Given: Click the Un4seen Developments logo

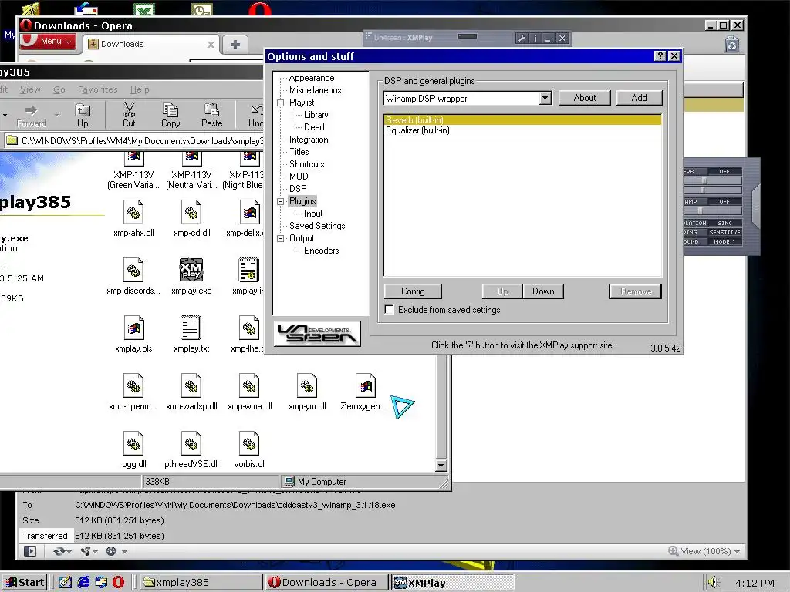Looking at the screenshot, I should coord(317,333).
